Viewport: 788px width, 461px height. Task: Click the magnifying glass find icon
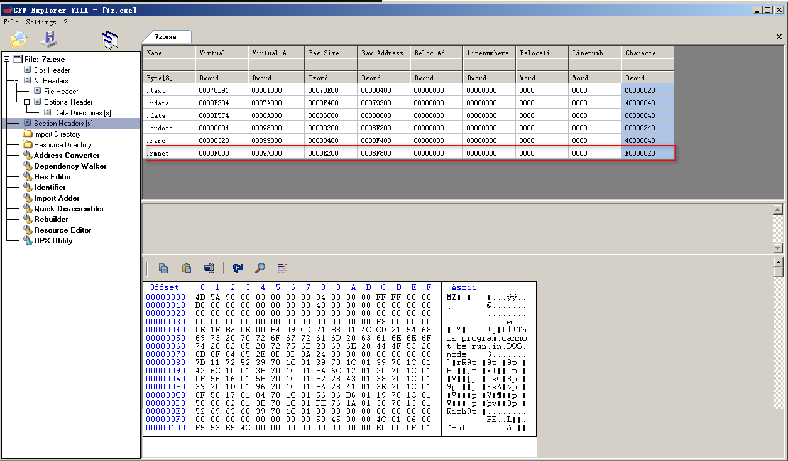point(260,268)
